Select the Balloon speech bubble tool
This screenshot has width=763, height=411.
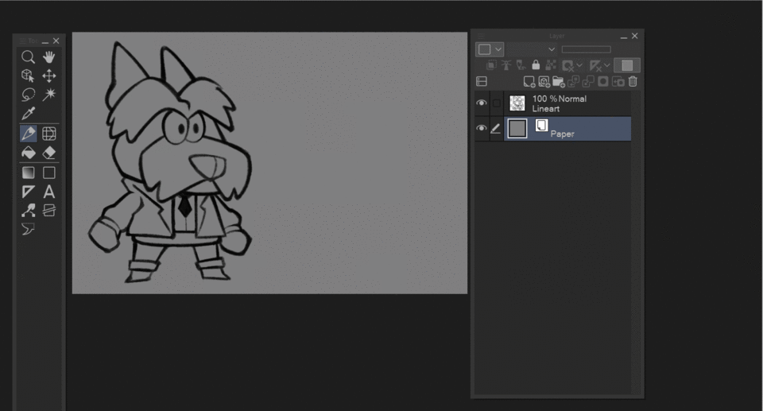(29, 229)
